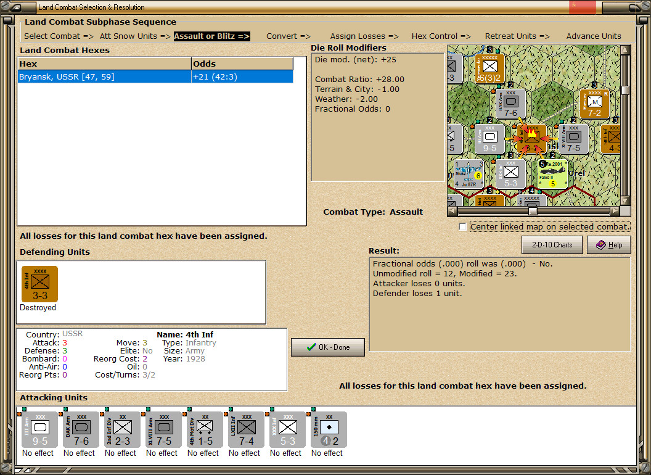Click the +21 (42:3) odds cell
This screenshot has width=651, height=475.
[242, 77]
